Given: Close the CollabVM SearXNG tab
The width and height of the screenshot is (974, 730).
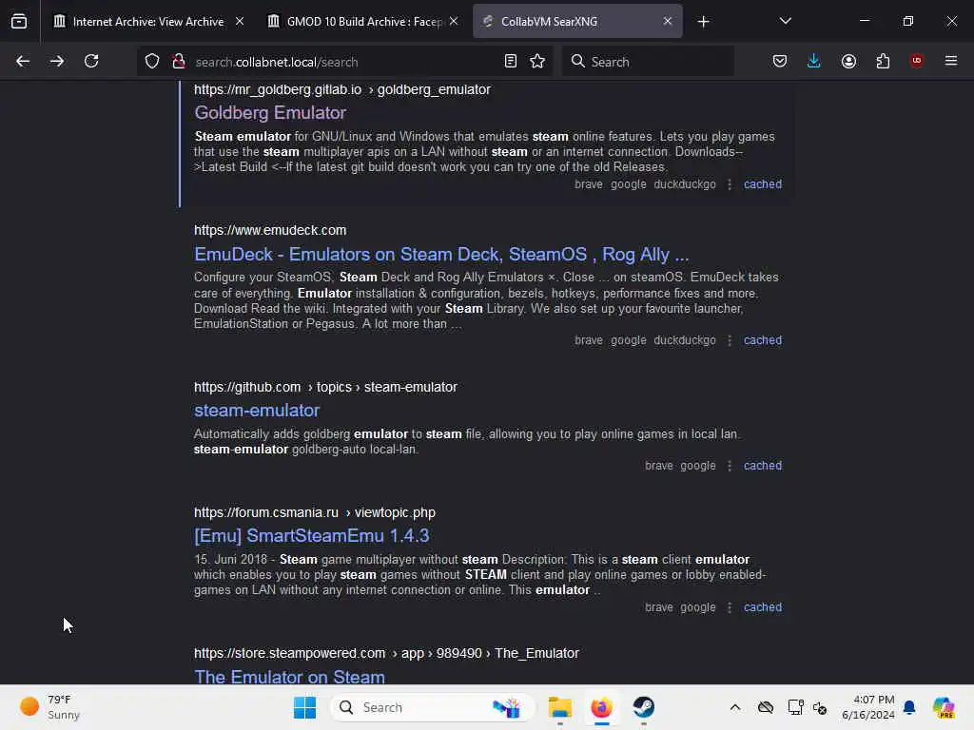Looking at the screenshot, I should point(667,21).
